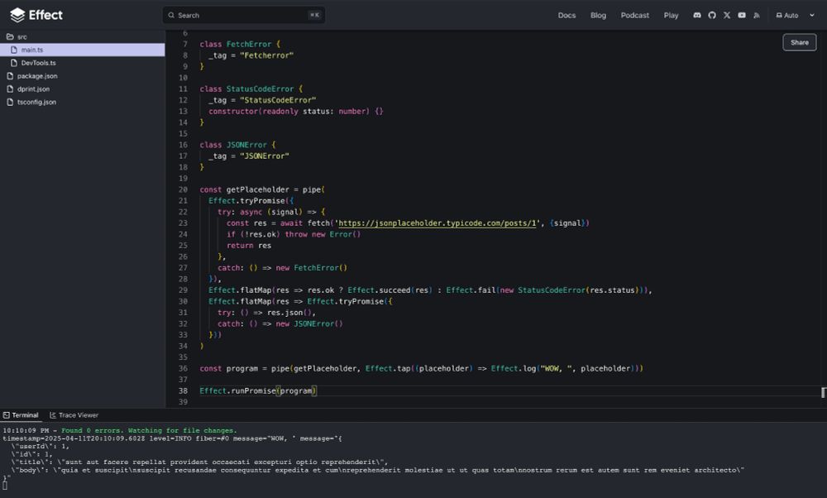827x498 pixels.
Task: Click the file icon beside main.ts
Action: coord(14,50)
